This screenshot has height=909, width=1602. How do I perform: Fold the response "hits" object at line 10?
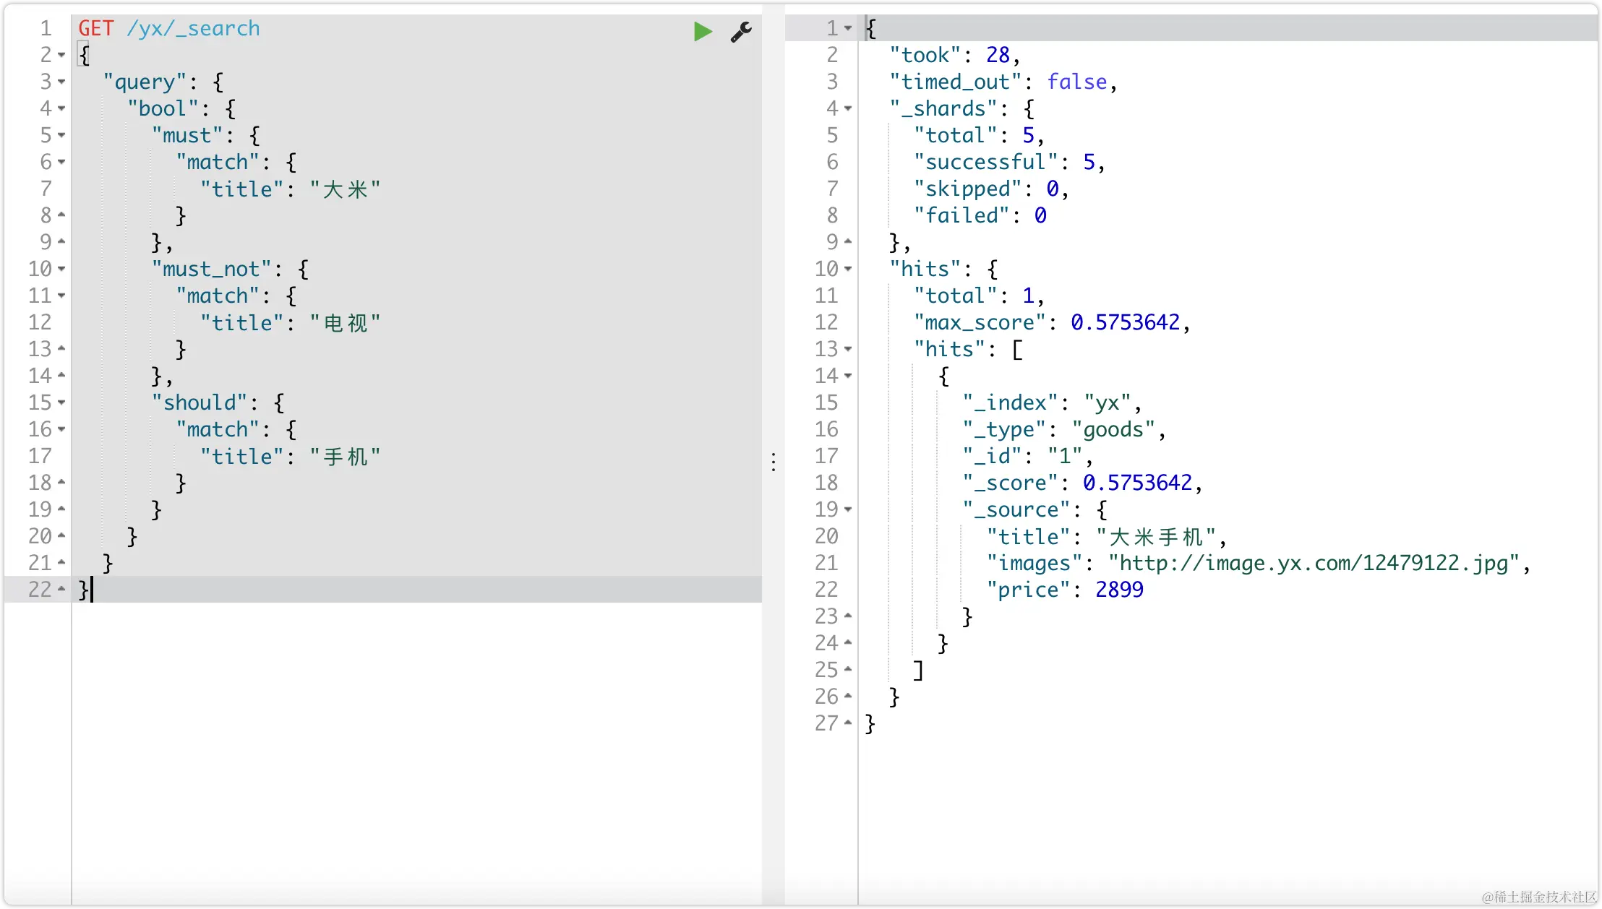click(x=848, y=269)
